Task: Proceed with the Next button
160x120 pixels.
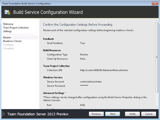Action: coord(112,114)
